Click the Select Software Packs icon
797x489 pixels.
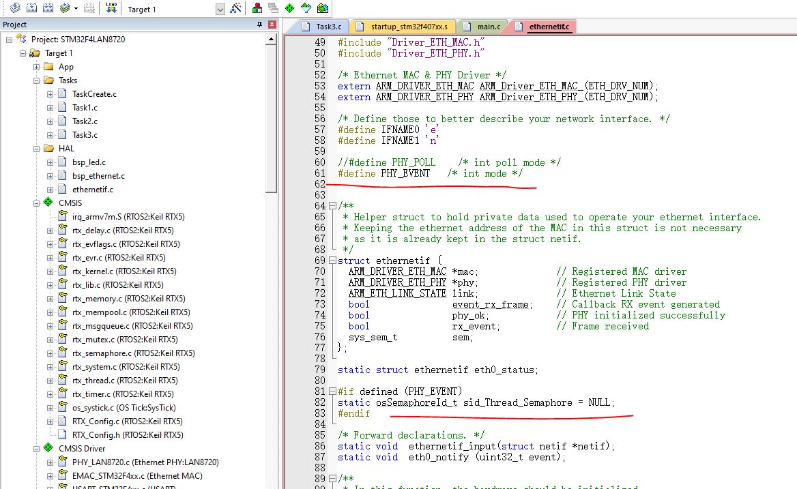pos(306,8)
